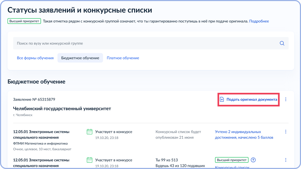This screenshot has width=301, height=169.
Task: Click Конкурсный список будет опубликован 21 июня
Action: (178, 135)
